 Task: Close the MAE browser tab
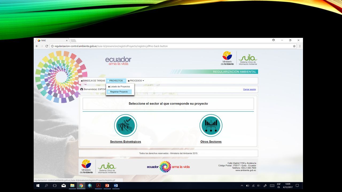(67, 41)
